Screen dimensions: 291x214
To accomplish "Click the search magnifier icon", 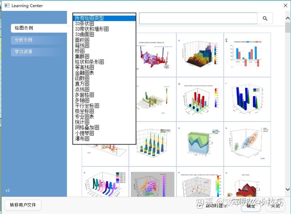I will click(265, 19).
